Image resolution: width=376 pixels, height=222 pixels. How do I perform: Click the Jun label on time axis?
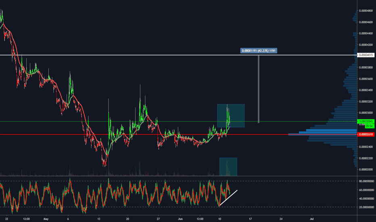click(180, 219)
